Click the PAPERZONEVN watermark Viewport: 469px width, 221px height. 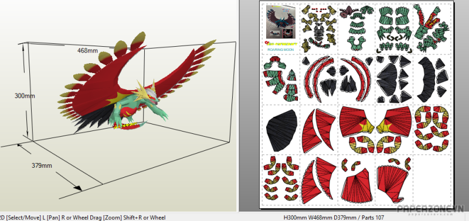pos(430,209)
